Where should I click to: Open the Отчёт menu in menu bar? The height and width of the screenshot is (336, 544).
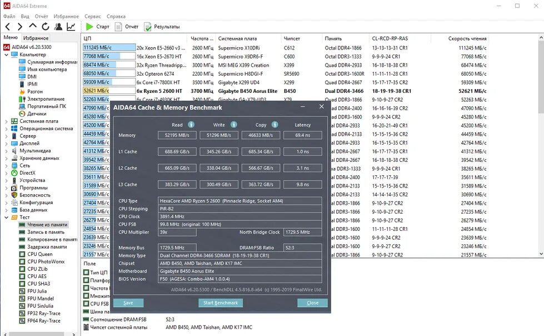coord(41,16)
